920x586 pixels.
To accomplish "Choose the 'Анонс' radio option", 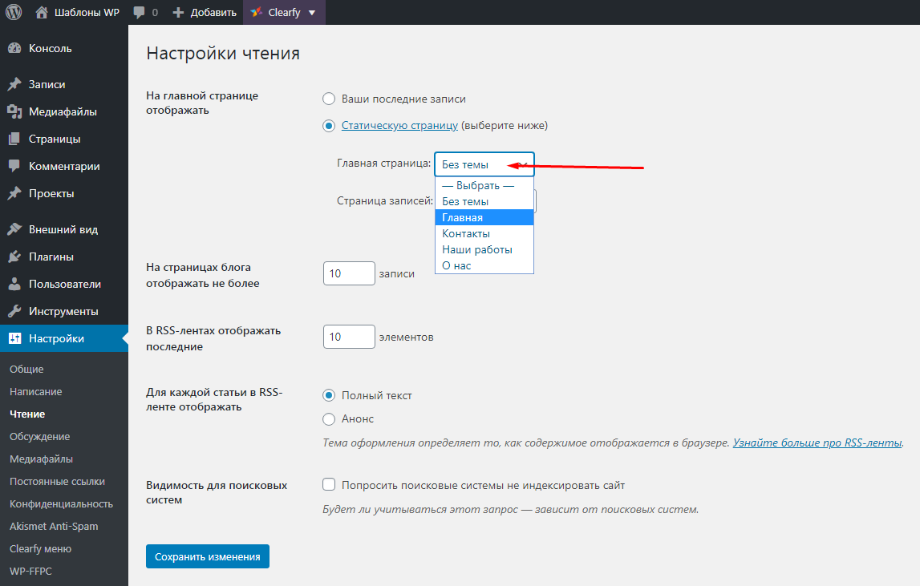I will (329, 418).
